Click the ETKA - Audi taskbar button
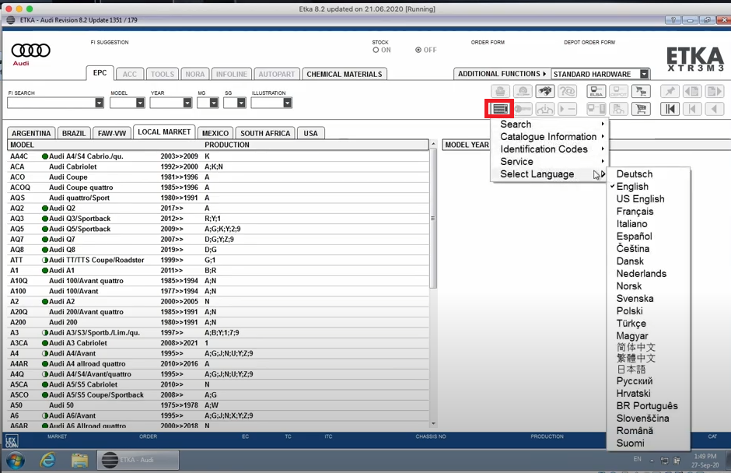Screen dimensions: 731x473 click(x=138, y=460)
